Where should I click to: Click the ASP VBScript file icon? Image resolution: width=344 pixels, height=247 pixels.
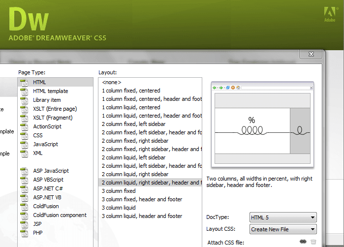pyautogui.click(x=24, y=180)
